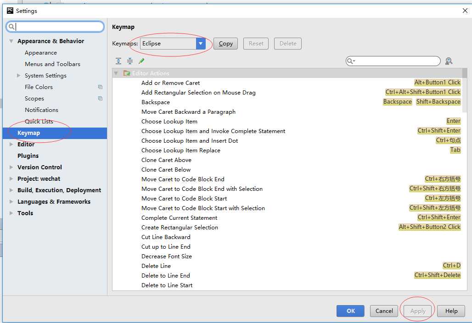
Task: Open File Colors settings
Action: (x=39, y=87)
